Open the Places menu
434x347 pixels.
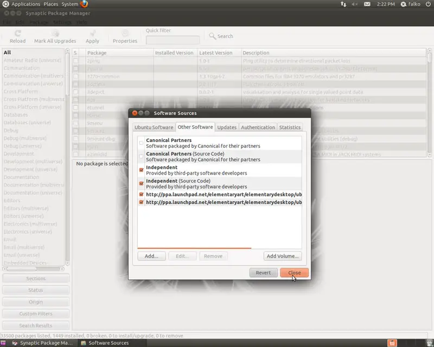[50, 4]
